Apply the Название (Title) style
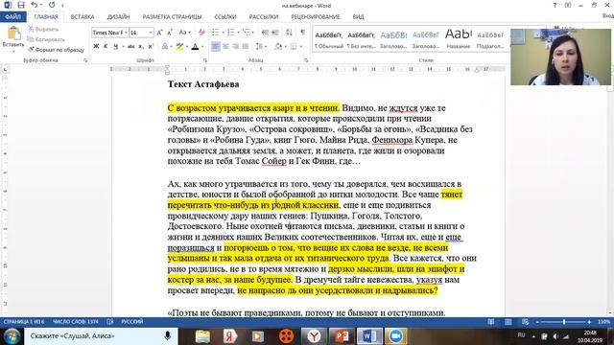614x345 pixels. click(459, 39)
